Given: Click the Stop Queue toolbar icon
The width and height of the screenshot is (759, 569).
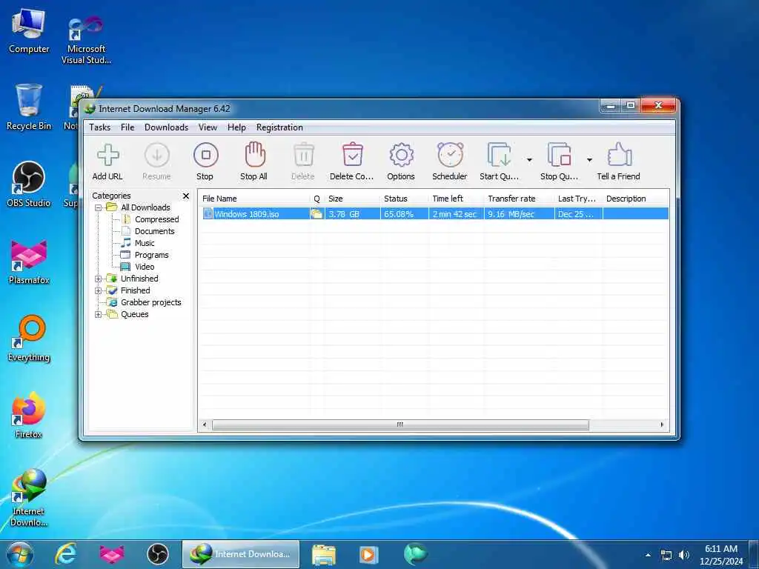Looking at the screenshot, I should click(559, 156).
